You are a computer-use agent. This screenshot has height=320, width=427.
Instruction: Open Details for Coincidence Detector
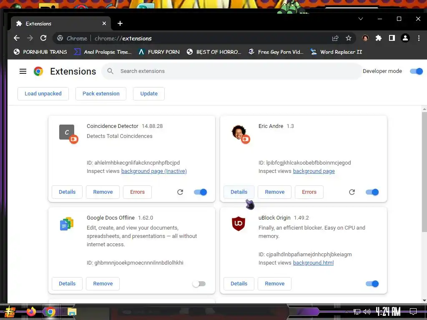[x=67, y=192]
